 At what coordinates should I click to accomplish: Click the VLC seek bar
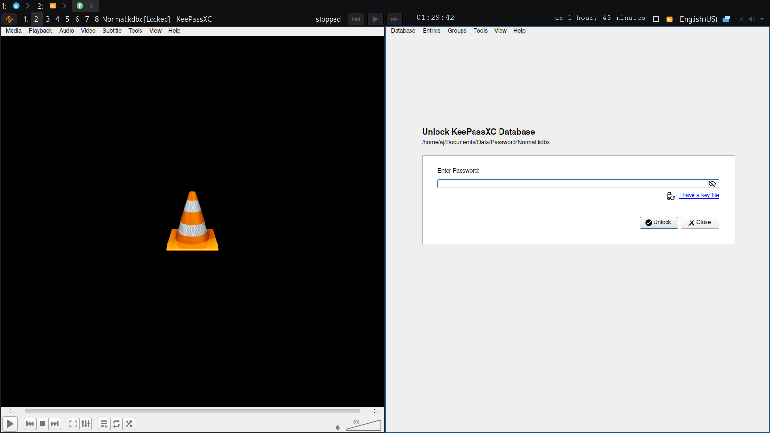(x=192, y=411)
